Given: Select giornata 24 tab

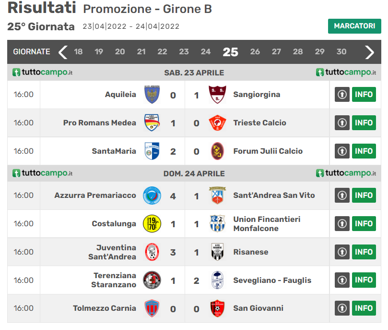Looking at the screenshot, I should (206, 52).
